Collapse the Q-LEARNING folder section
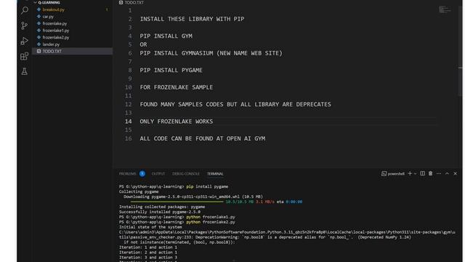This screenshot has width=465, height=262. [x=47, y=2]
